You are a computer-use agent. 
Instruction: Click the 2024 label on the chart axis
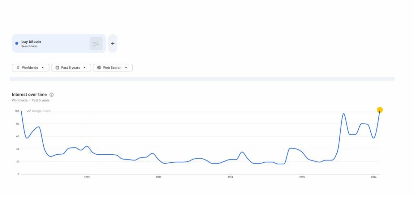click(230, 177)
